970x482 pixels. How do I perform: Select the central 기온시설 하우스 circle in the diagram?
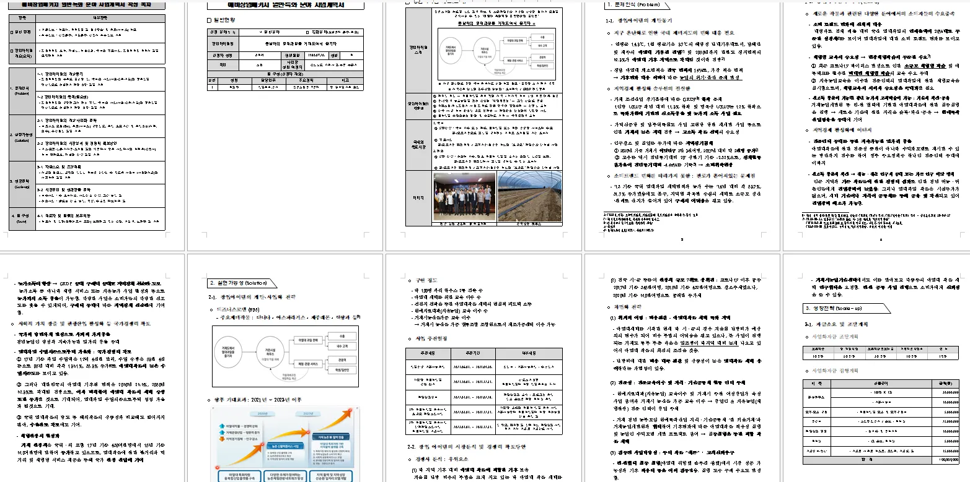(x=271, y=352)
